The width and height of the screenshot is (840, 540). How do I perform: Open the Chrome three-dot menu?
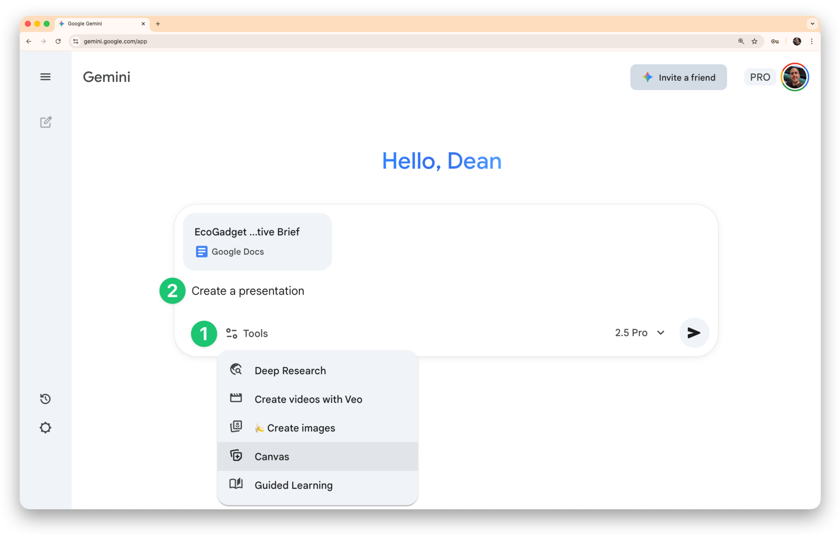click(x=812, y=41)
